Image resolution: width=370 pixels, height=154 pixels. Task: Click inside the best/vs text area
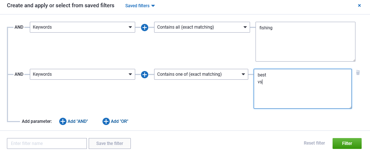pyautogui.click(x=303, y=89)
